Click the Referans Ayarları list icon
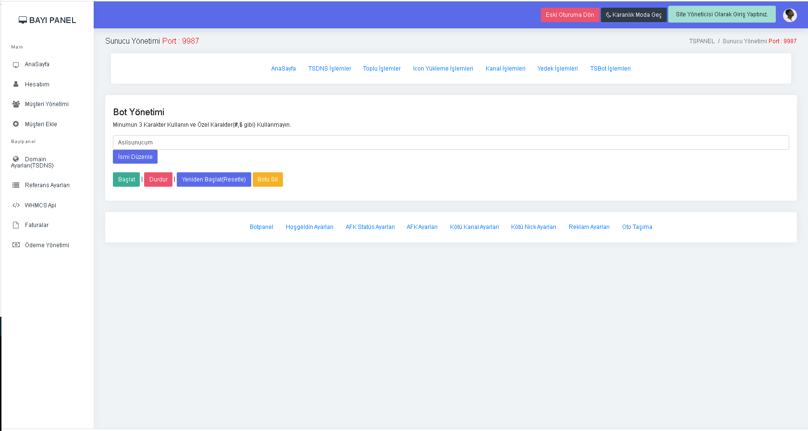Image resolution: width=808 pixels, height=431 pixels. [x=16, y=185]
